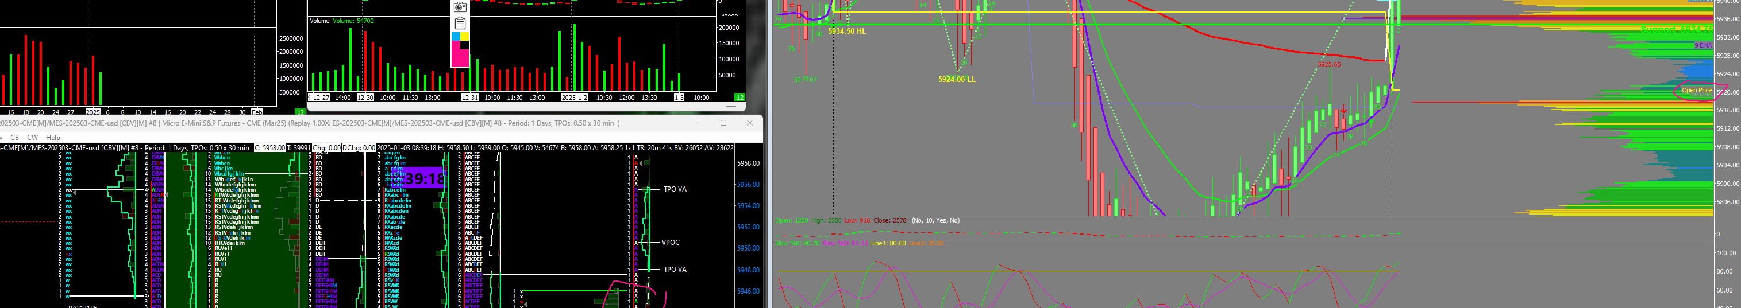The width and height of the screenshot is (1741, 308).
Task: Click the '1-3' date on volume chart
Action: pyautogui.click(x=679, y=98)
